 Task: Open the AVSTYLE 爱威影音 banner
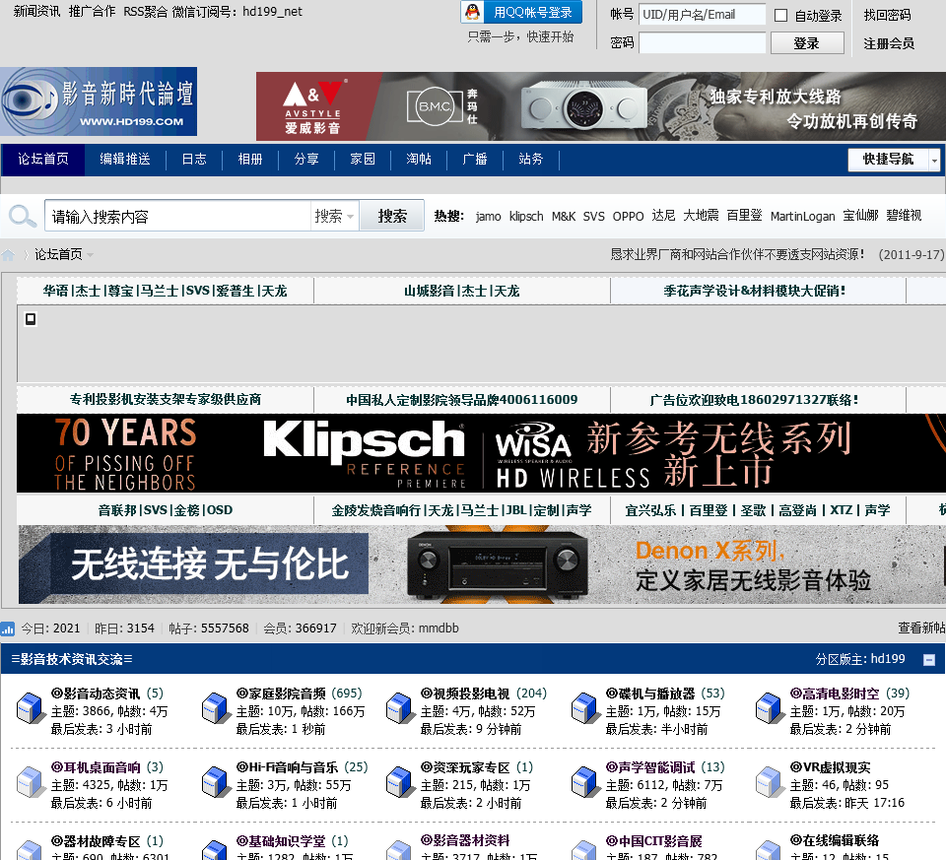601,106
